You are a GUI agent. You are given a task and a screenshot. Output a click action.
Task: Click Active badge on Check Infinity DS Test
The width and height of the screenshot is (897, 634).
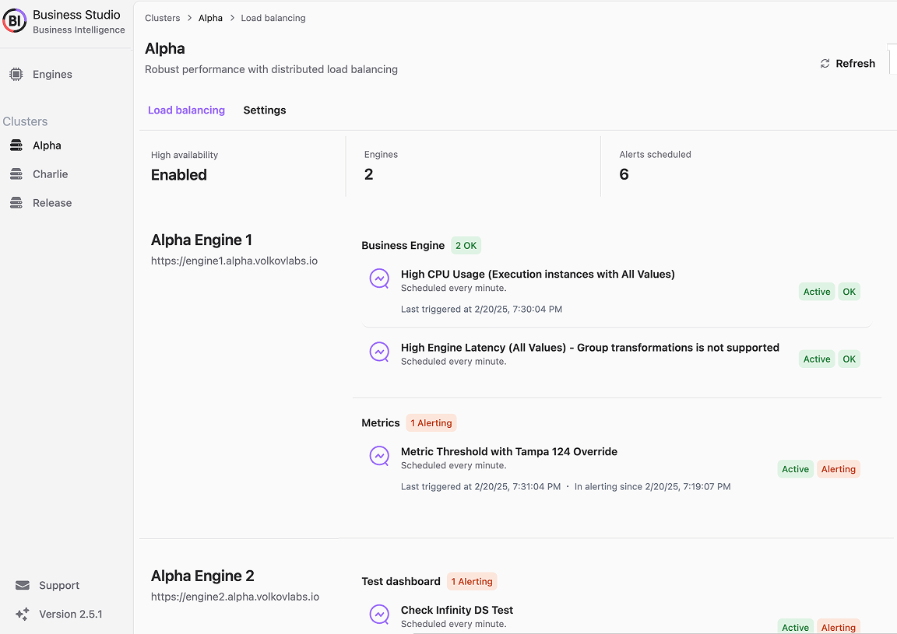click(796, 627)
